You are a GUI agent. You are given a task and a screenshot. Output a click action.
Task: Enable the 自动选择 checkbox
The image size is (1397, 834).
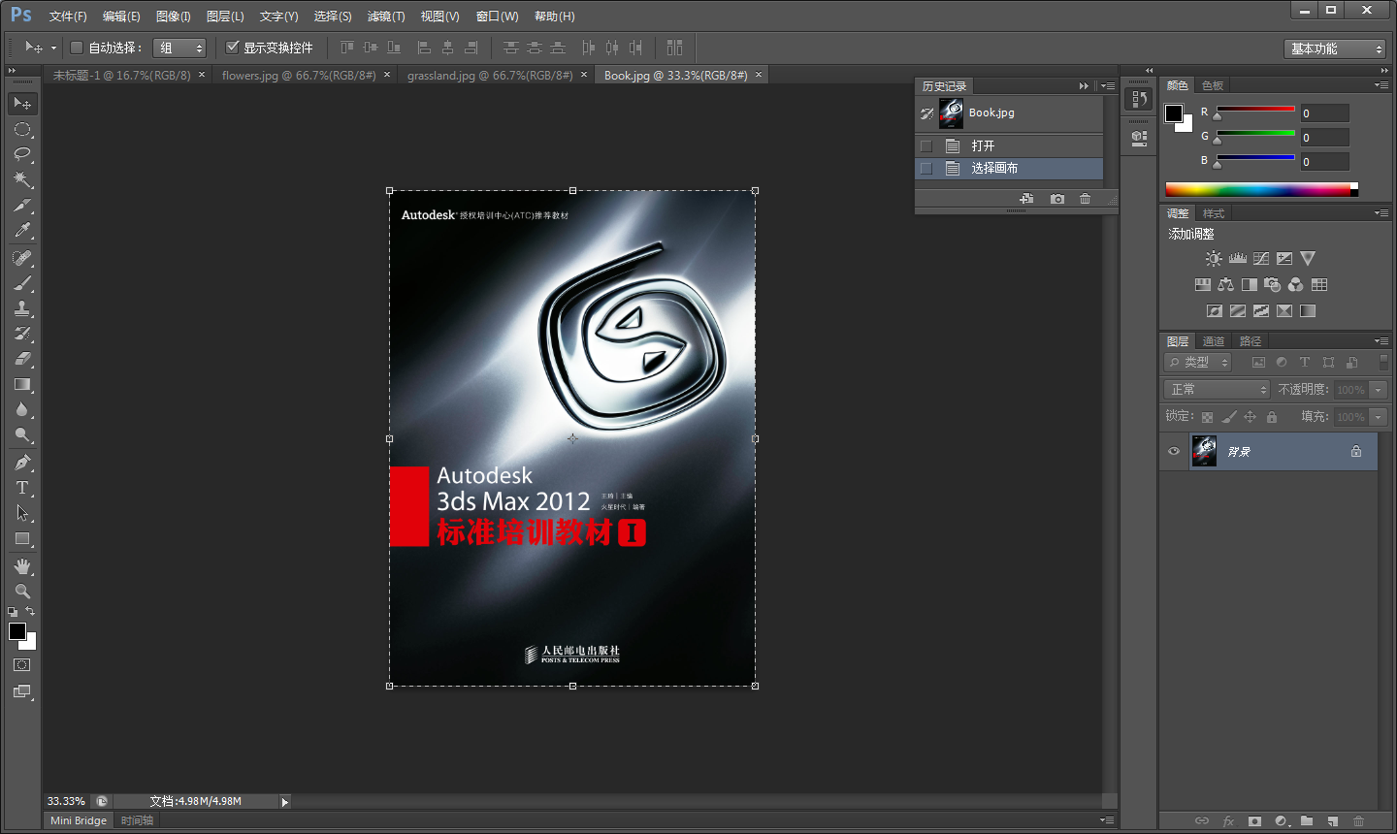tap(77, 48)
